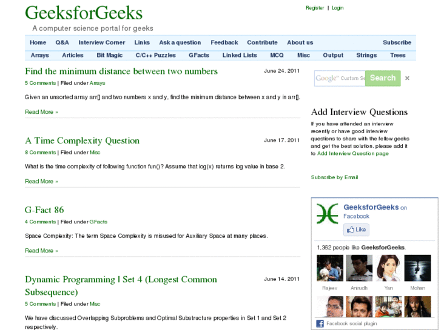Open the Bit Magic category
This screenshot has width=441, height=330.
click(110, 55)
